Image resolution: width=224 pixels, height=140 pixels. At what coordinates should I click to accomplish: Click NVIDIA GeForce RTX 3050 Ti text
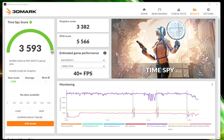pos(27,63)
